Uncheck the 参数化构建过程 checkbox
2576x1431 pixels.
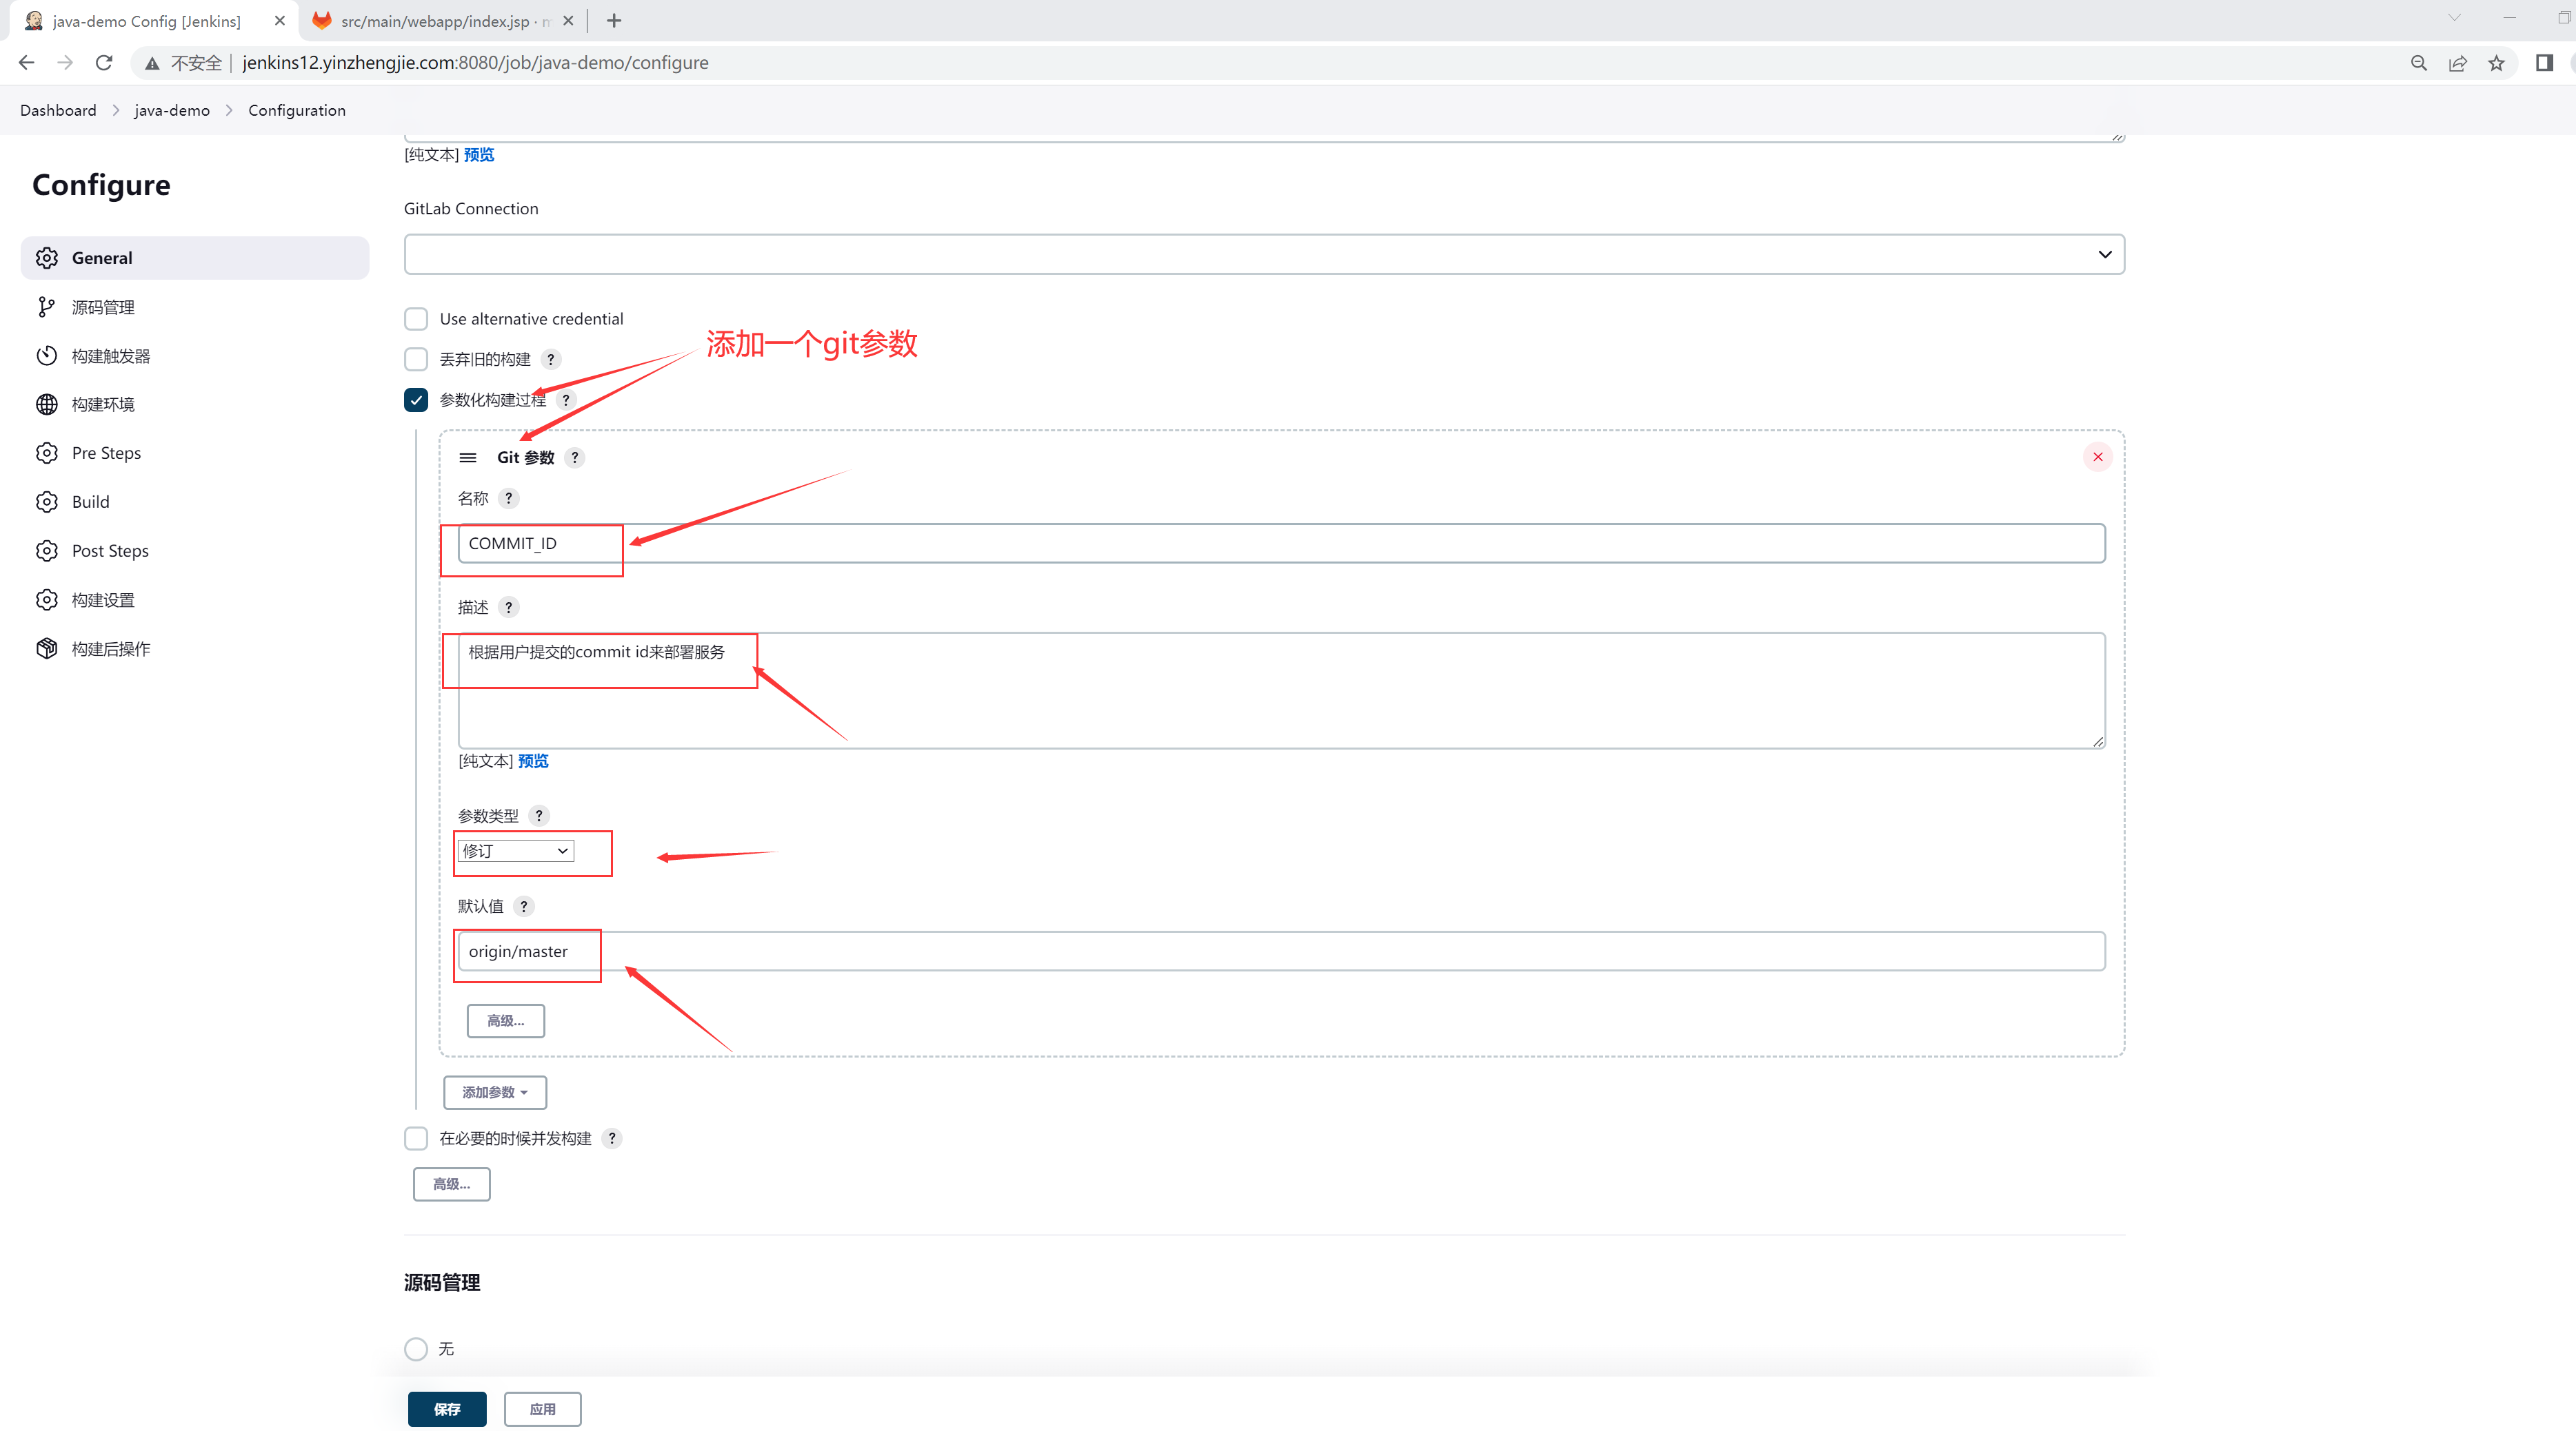coord(416,400)
